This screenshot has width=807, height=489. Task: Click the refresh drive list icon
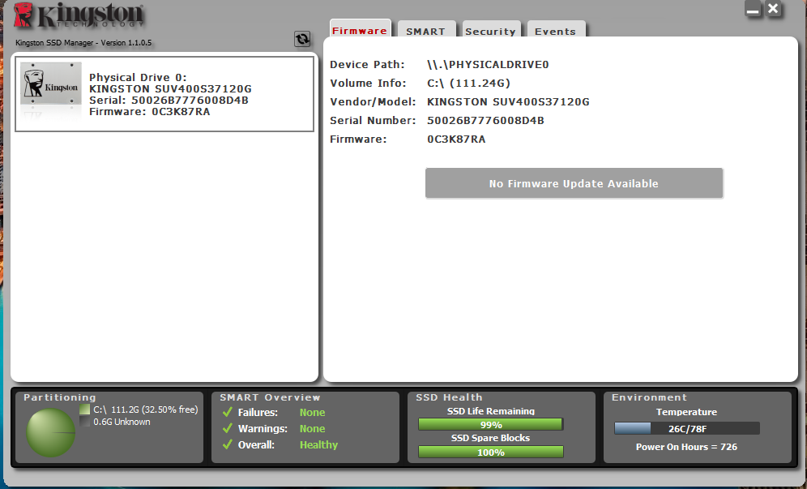pyautogui.click(x=302, y=39)
